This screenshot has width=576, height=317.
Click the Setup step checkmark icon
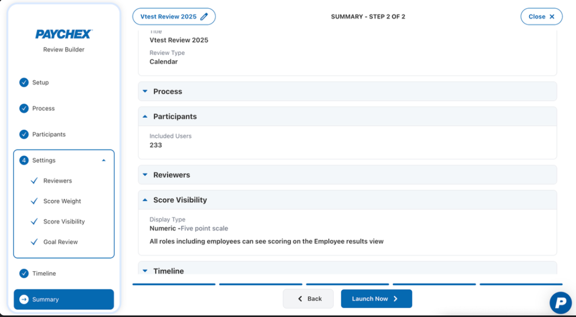coord(24,82)
